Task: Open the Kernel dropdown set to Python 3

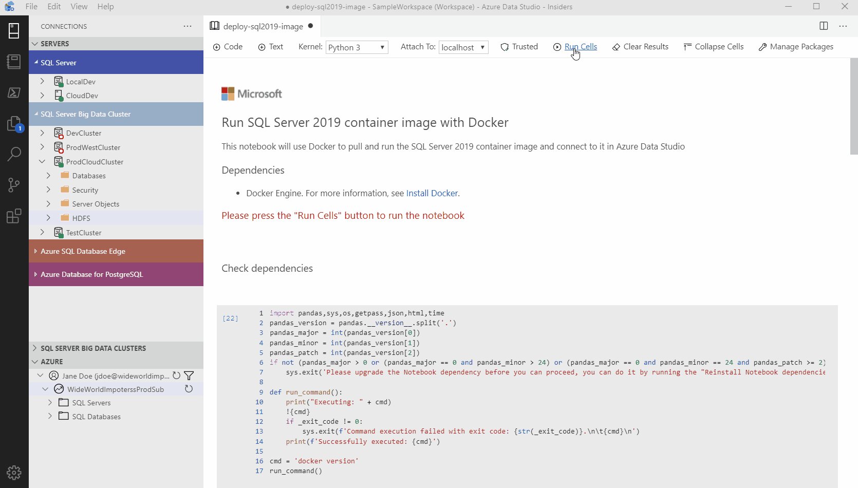Action: click(357, 47)
